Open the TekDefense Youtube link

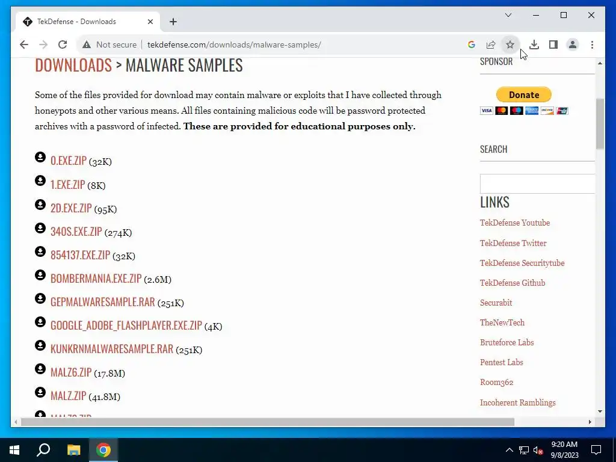(515, 223)
